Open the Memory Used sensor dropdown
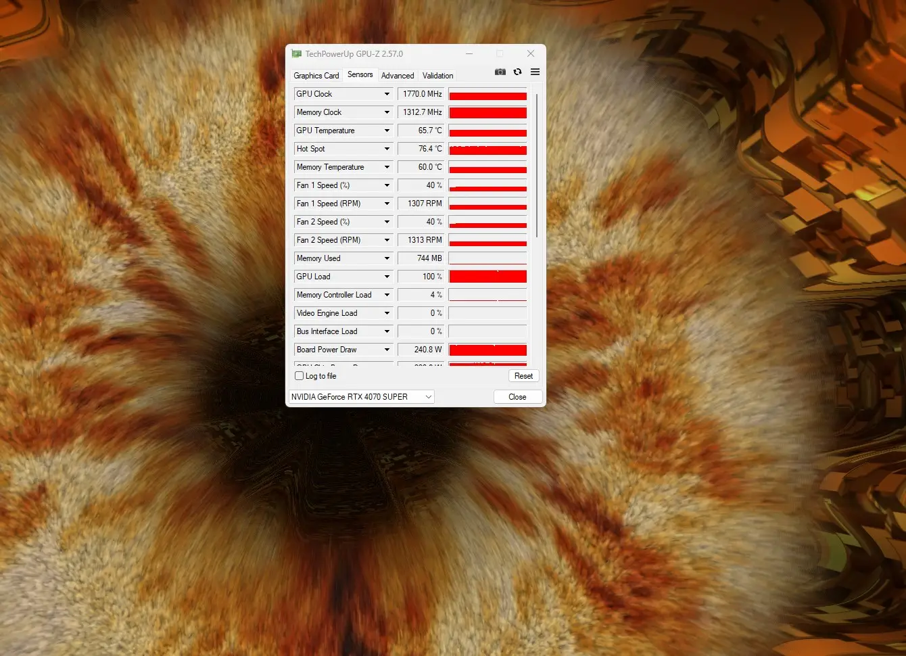 pos(387,258)
